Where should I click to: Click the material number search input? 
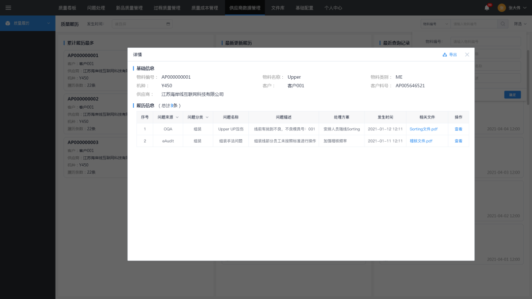pos(474,24)
